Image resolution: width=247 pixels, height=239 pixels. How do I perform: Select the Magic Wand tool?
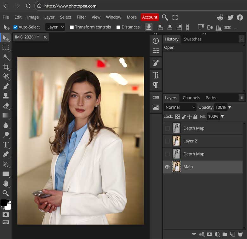[6, 57]
